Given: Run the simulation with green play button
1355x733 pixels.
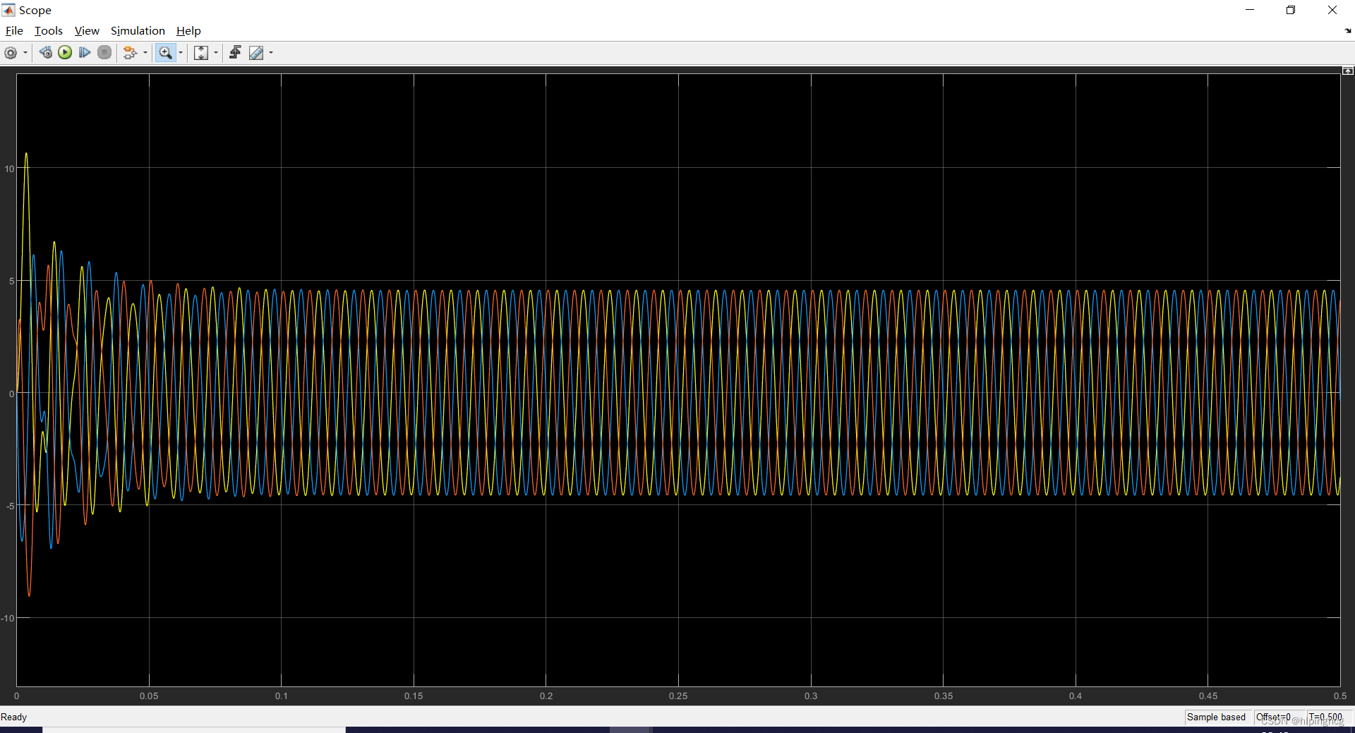Looking at the screenshot, I should tap(65, 53).
